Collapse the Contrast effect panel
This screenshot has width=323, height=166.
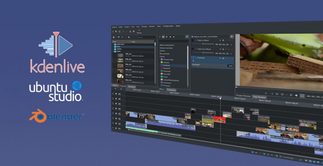click(x=196, y=58)
